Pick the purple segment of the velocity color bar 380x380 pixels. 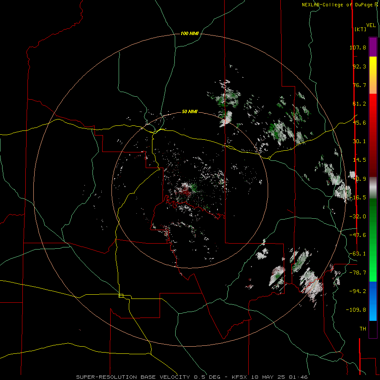pos(373,47)
